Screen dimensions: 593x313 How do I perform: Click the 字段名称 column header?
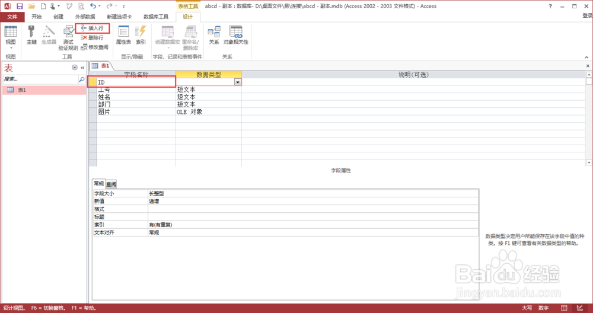click(x=136, y=75)
